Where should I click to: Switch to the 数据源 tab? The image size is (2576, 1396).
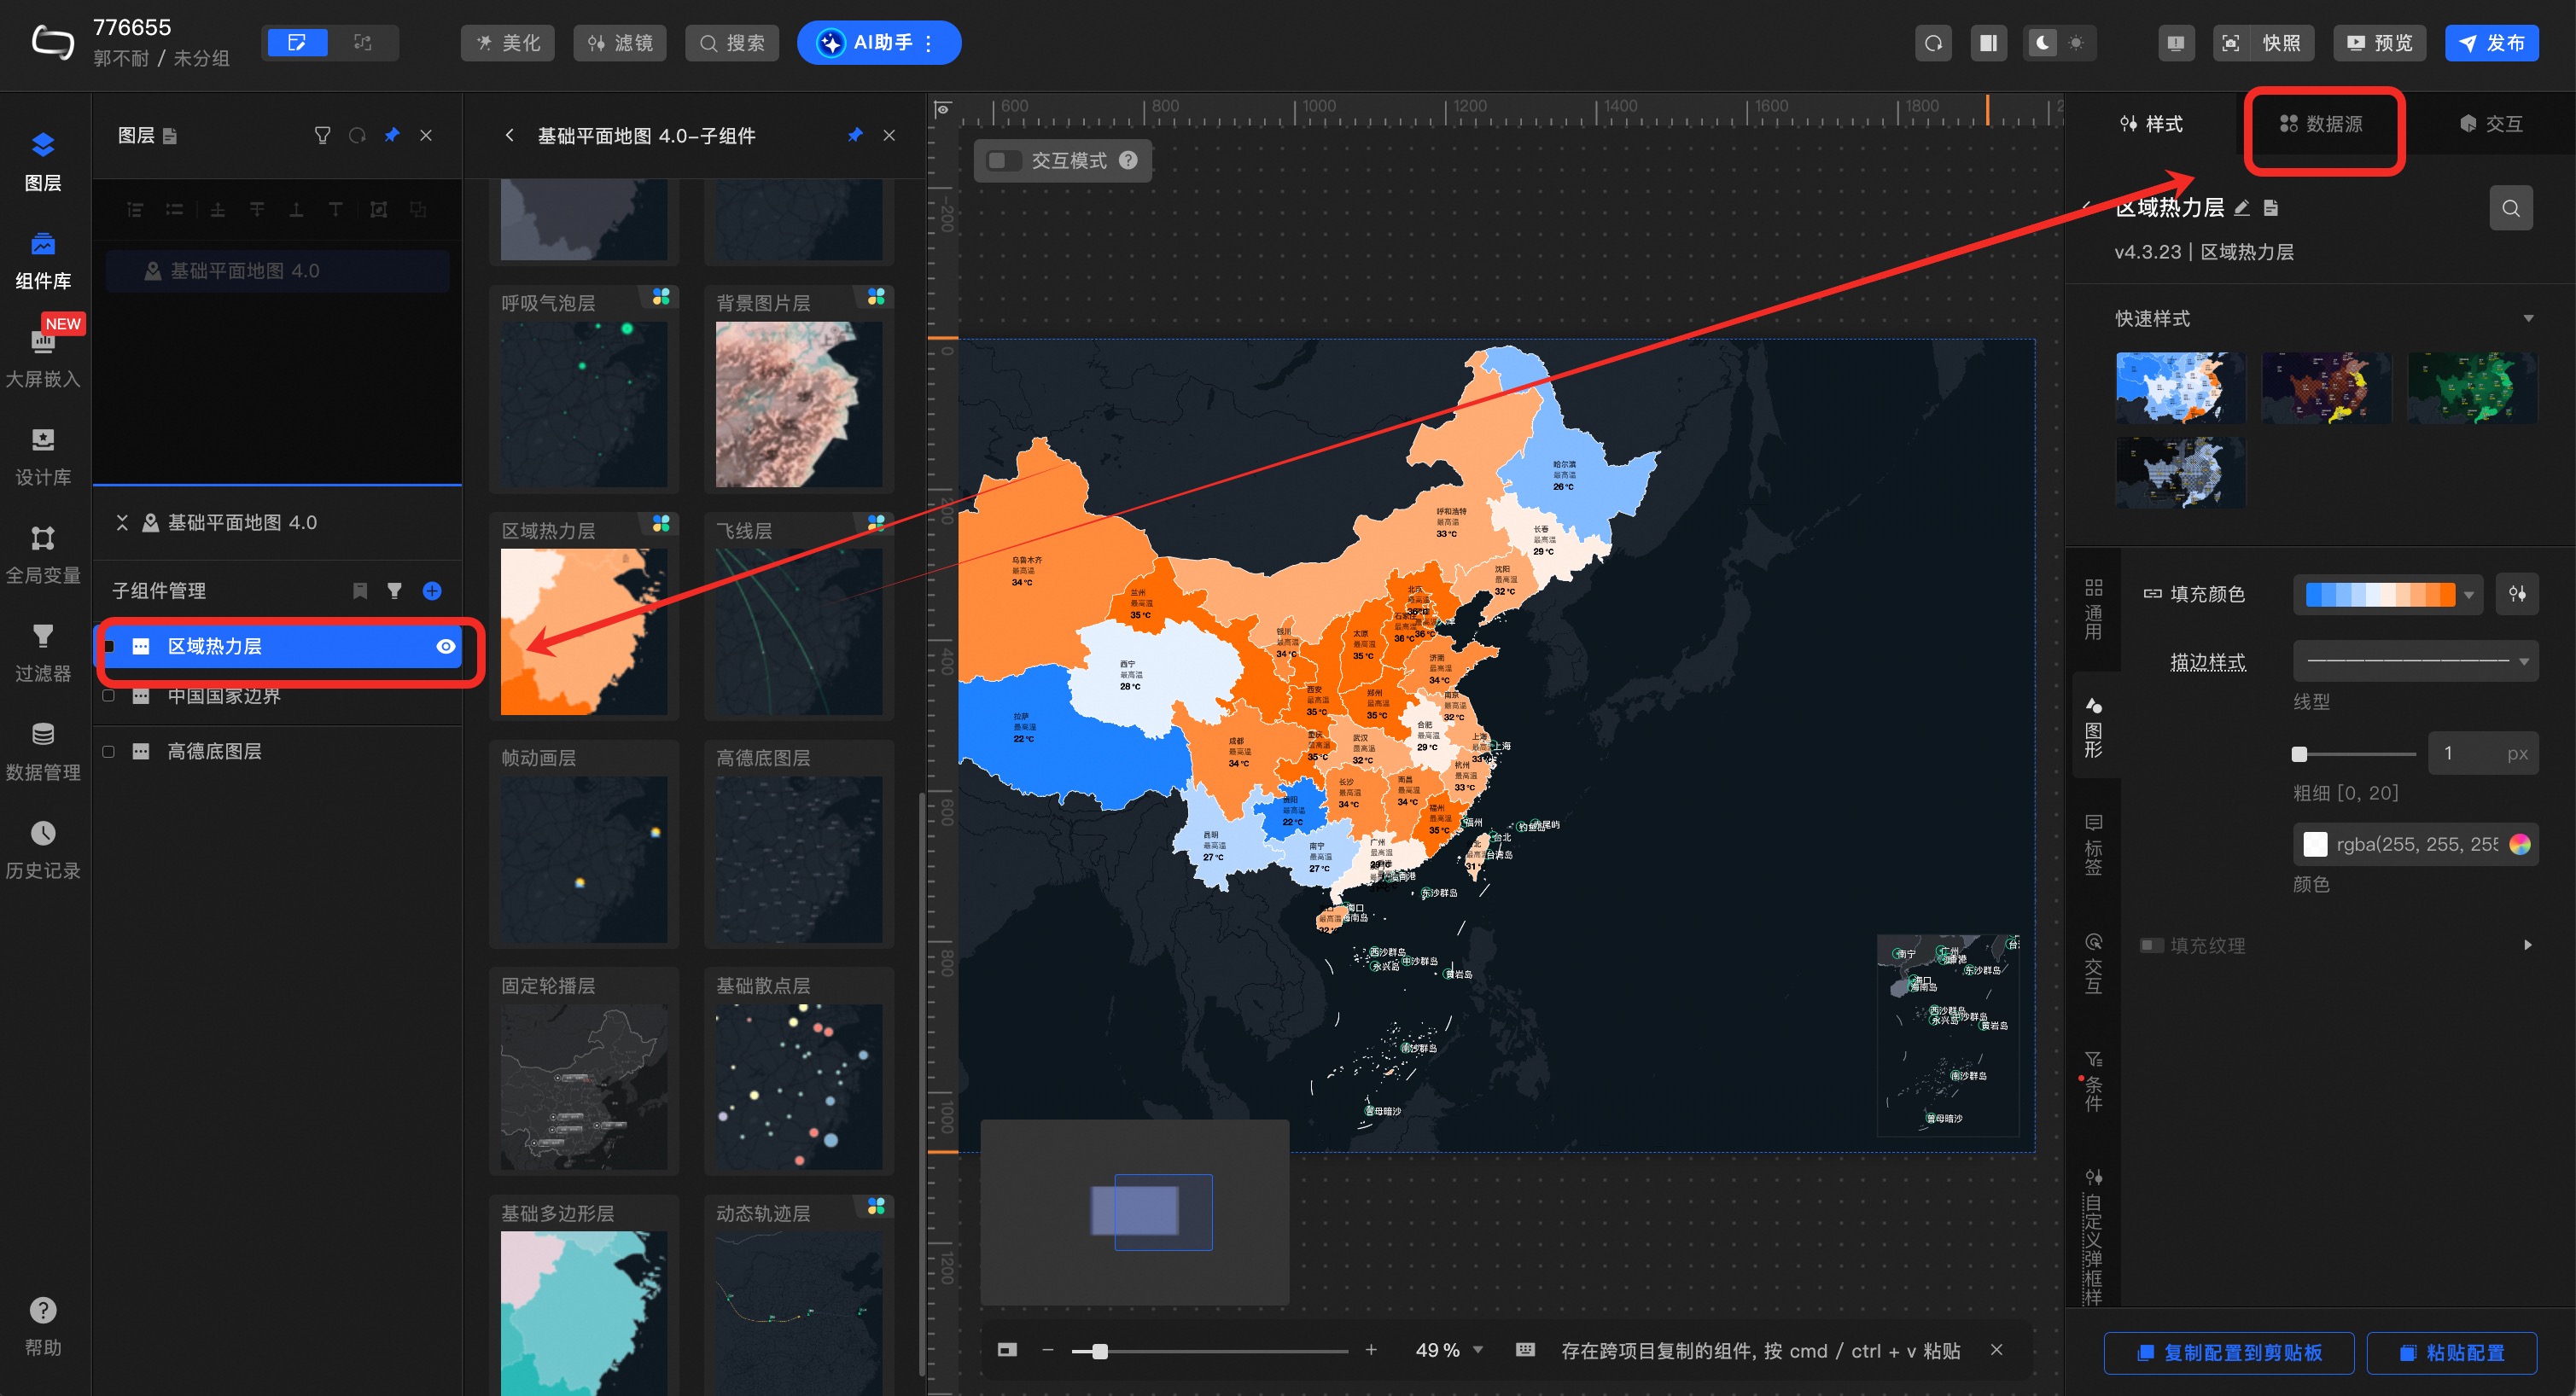point(2321,124)
